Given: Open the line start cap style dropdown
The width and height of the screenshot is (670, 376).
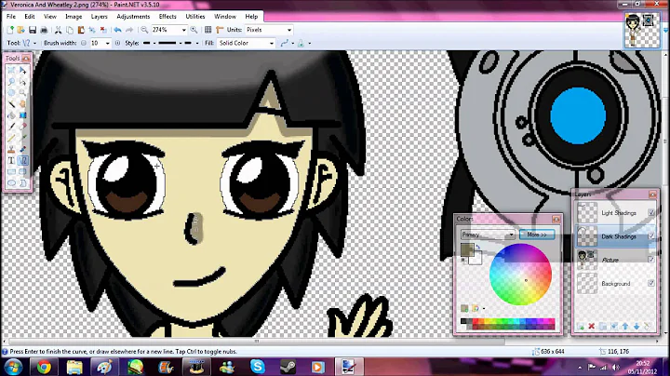Looking at the screenshot, I should tap(149, 43).
